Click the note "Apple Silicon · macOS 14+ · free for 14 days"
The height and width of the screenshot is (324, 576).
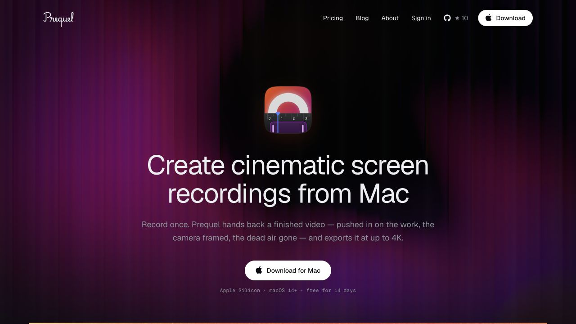coord(288,290)
